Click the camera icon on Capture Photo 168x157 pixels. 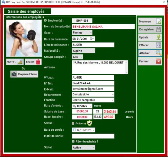click(14, 74)
